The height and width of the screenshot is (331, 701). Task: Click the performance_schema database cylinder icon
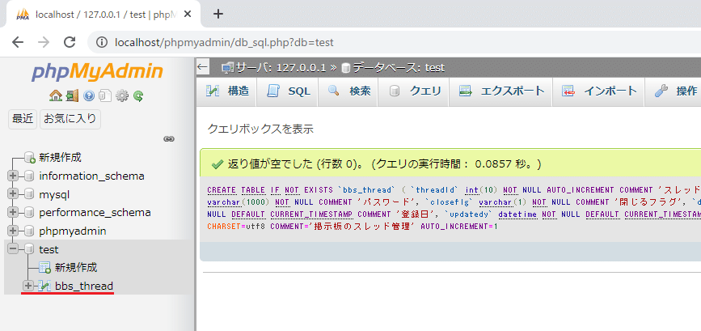29,213
